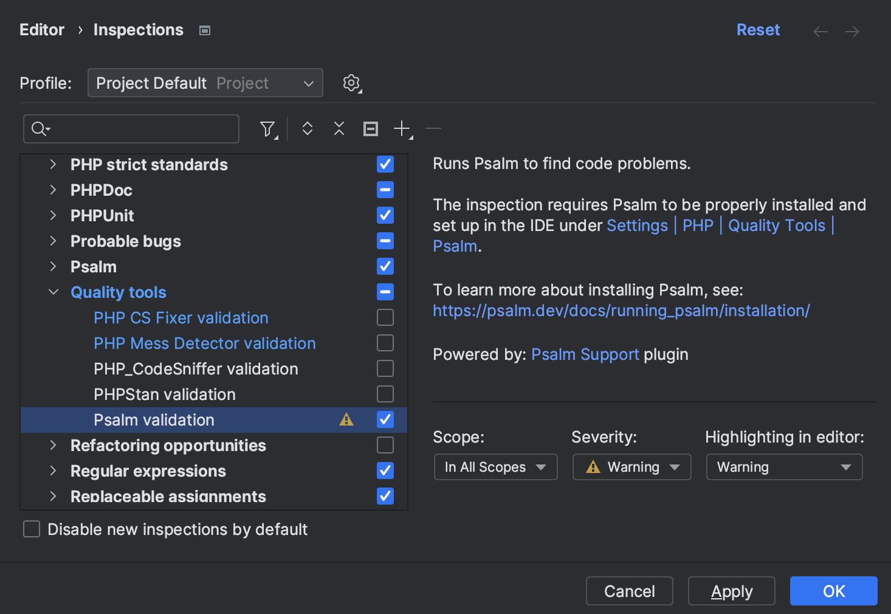Open the filter inspections menu
The image size is (891, 614).
267,129
